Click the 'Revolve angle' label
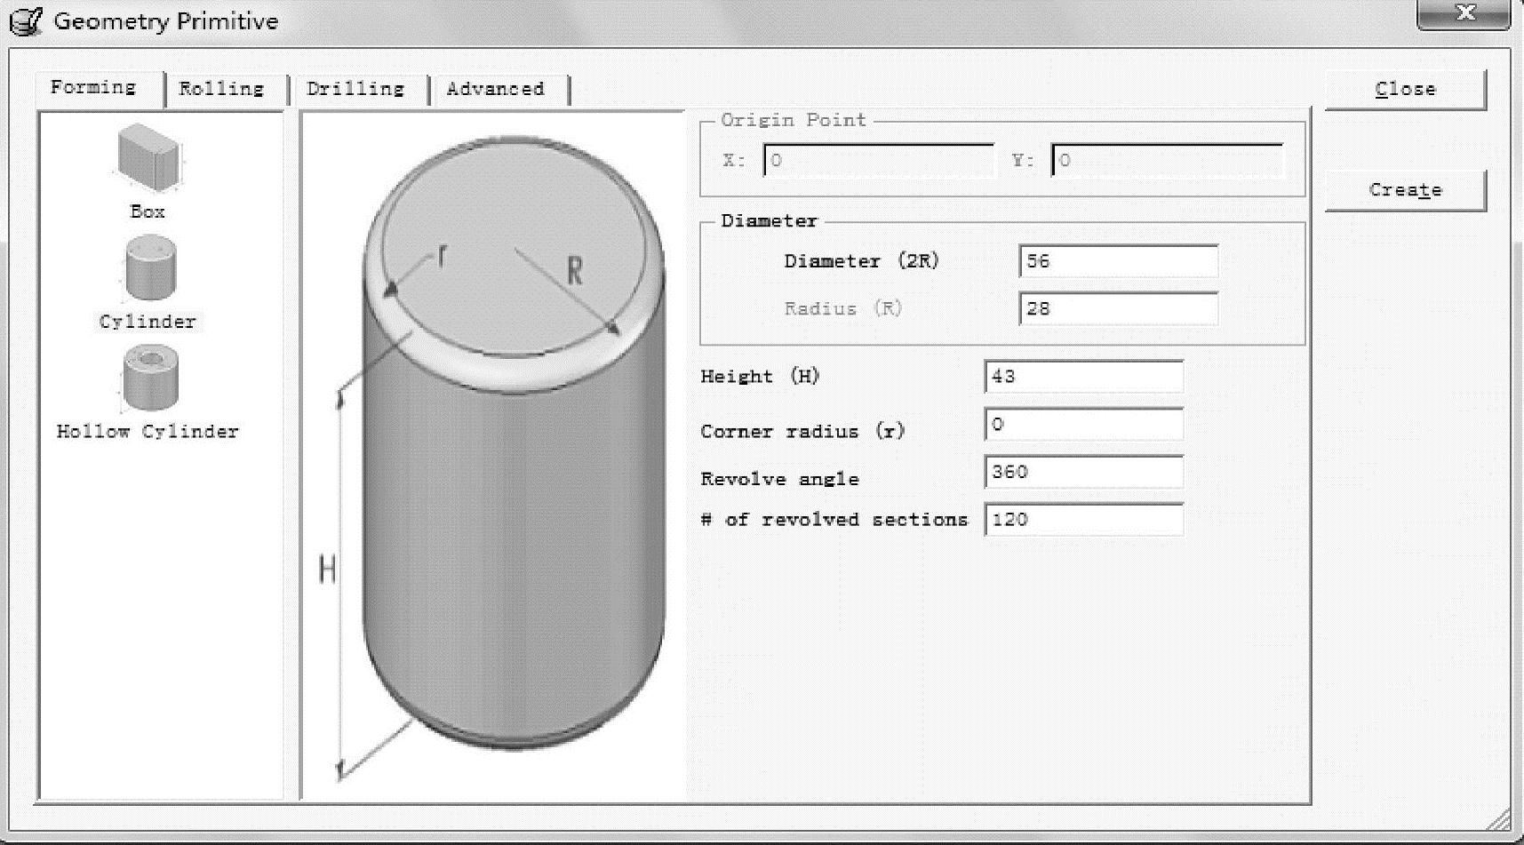Image resolution: width=1524 pixels, height=845 pixels. pyautogui.click(x=779, y=480)
